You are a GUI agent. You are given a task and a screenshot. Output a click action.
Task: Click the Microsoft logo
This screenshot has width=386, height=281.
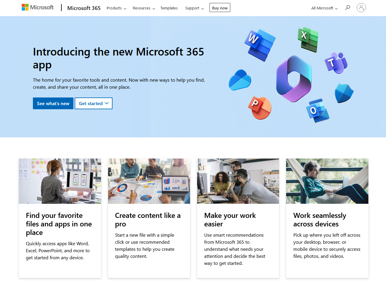(37, 7)
